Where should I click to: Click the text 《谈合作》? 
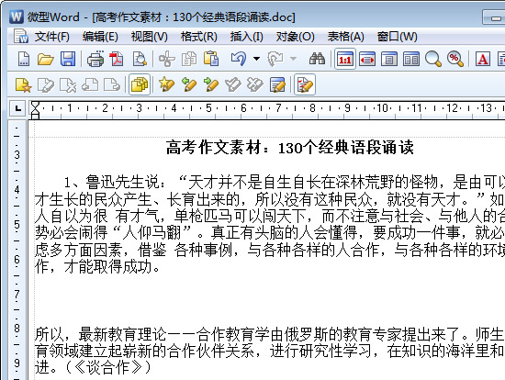[108, 368]
